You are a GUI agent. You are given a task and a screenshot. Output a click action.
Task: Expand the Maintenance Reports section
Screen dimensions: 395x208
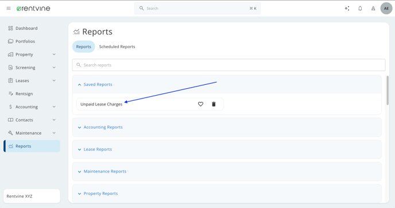point(227,171)
